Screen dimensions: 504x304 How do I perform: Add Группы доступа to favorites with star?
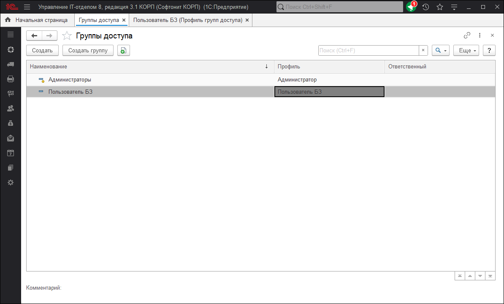coord(67,36)
